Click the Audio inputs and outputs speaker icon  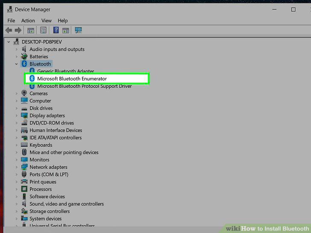tap(24, 49)
